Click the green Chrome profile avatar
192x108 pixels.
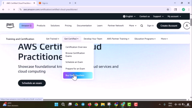(x=183, y=9)
